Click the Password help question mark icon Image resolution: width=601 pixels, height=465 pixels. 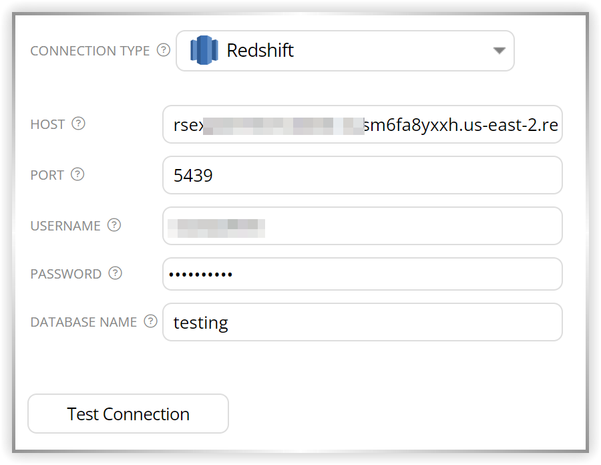pos(116,273)
